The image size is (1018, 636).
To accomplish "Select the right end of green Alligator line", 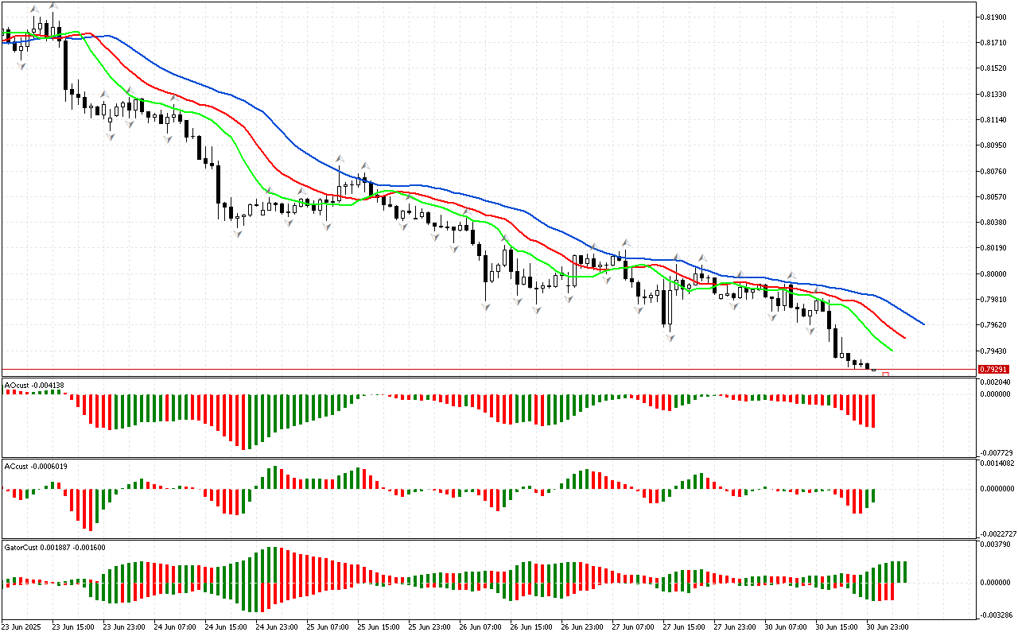I will point(891,350).
